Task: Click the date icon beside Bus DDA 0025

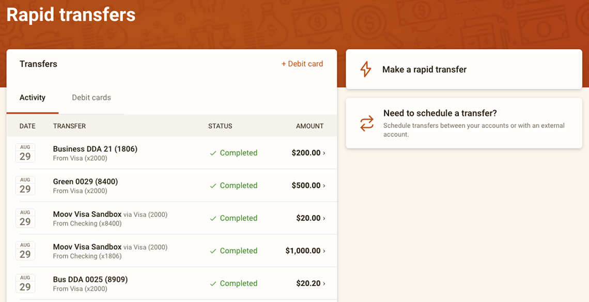Action: tap(25, 283)
